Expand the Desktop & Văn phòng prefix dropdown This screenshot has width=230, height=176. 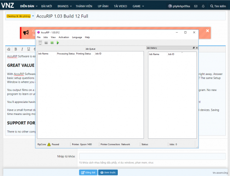coord(33,16)
